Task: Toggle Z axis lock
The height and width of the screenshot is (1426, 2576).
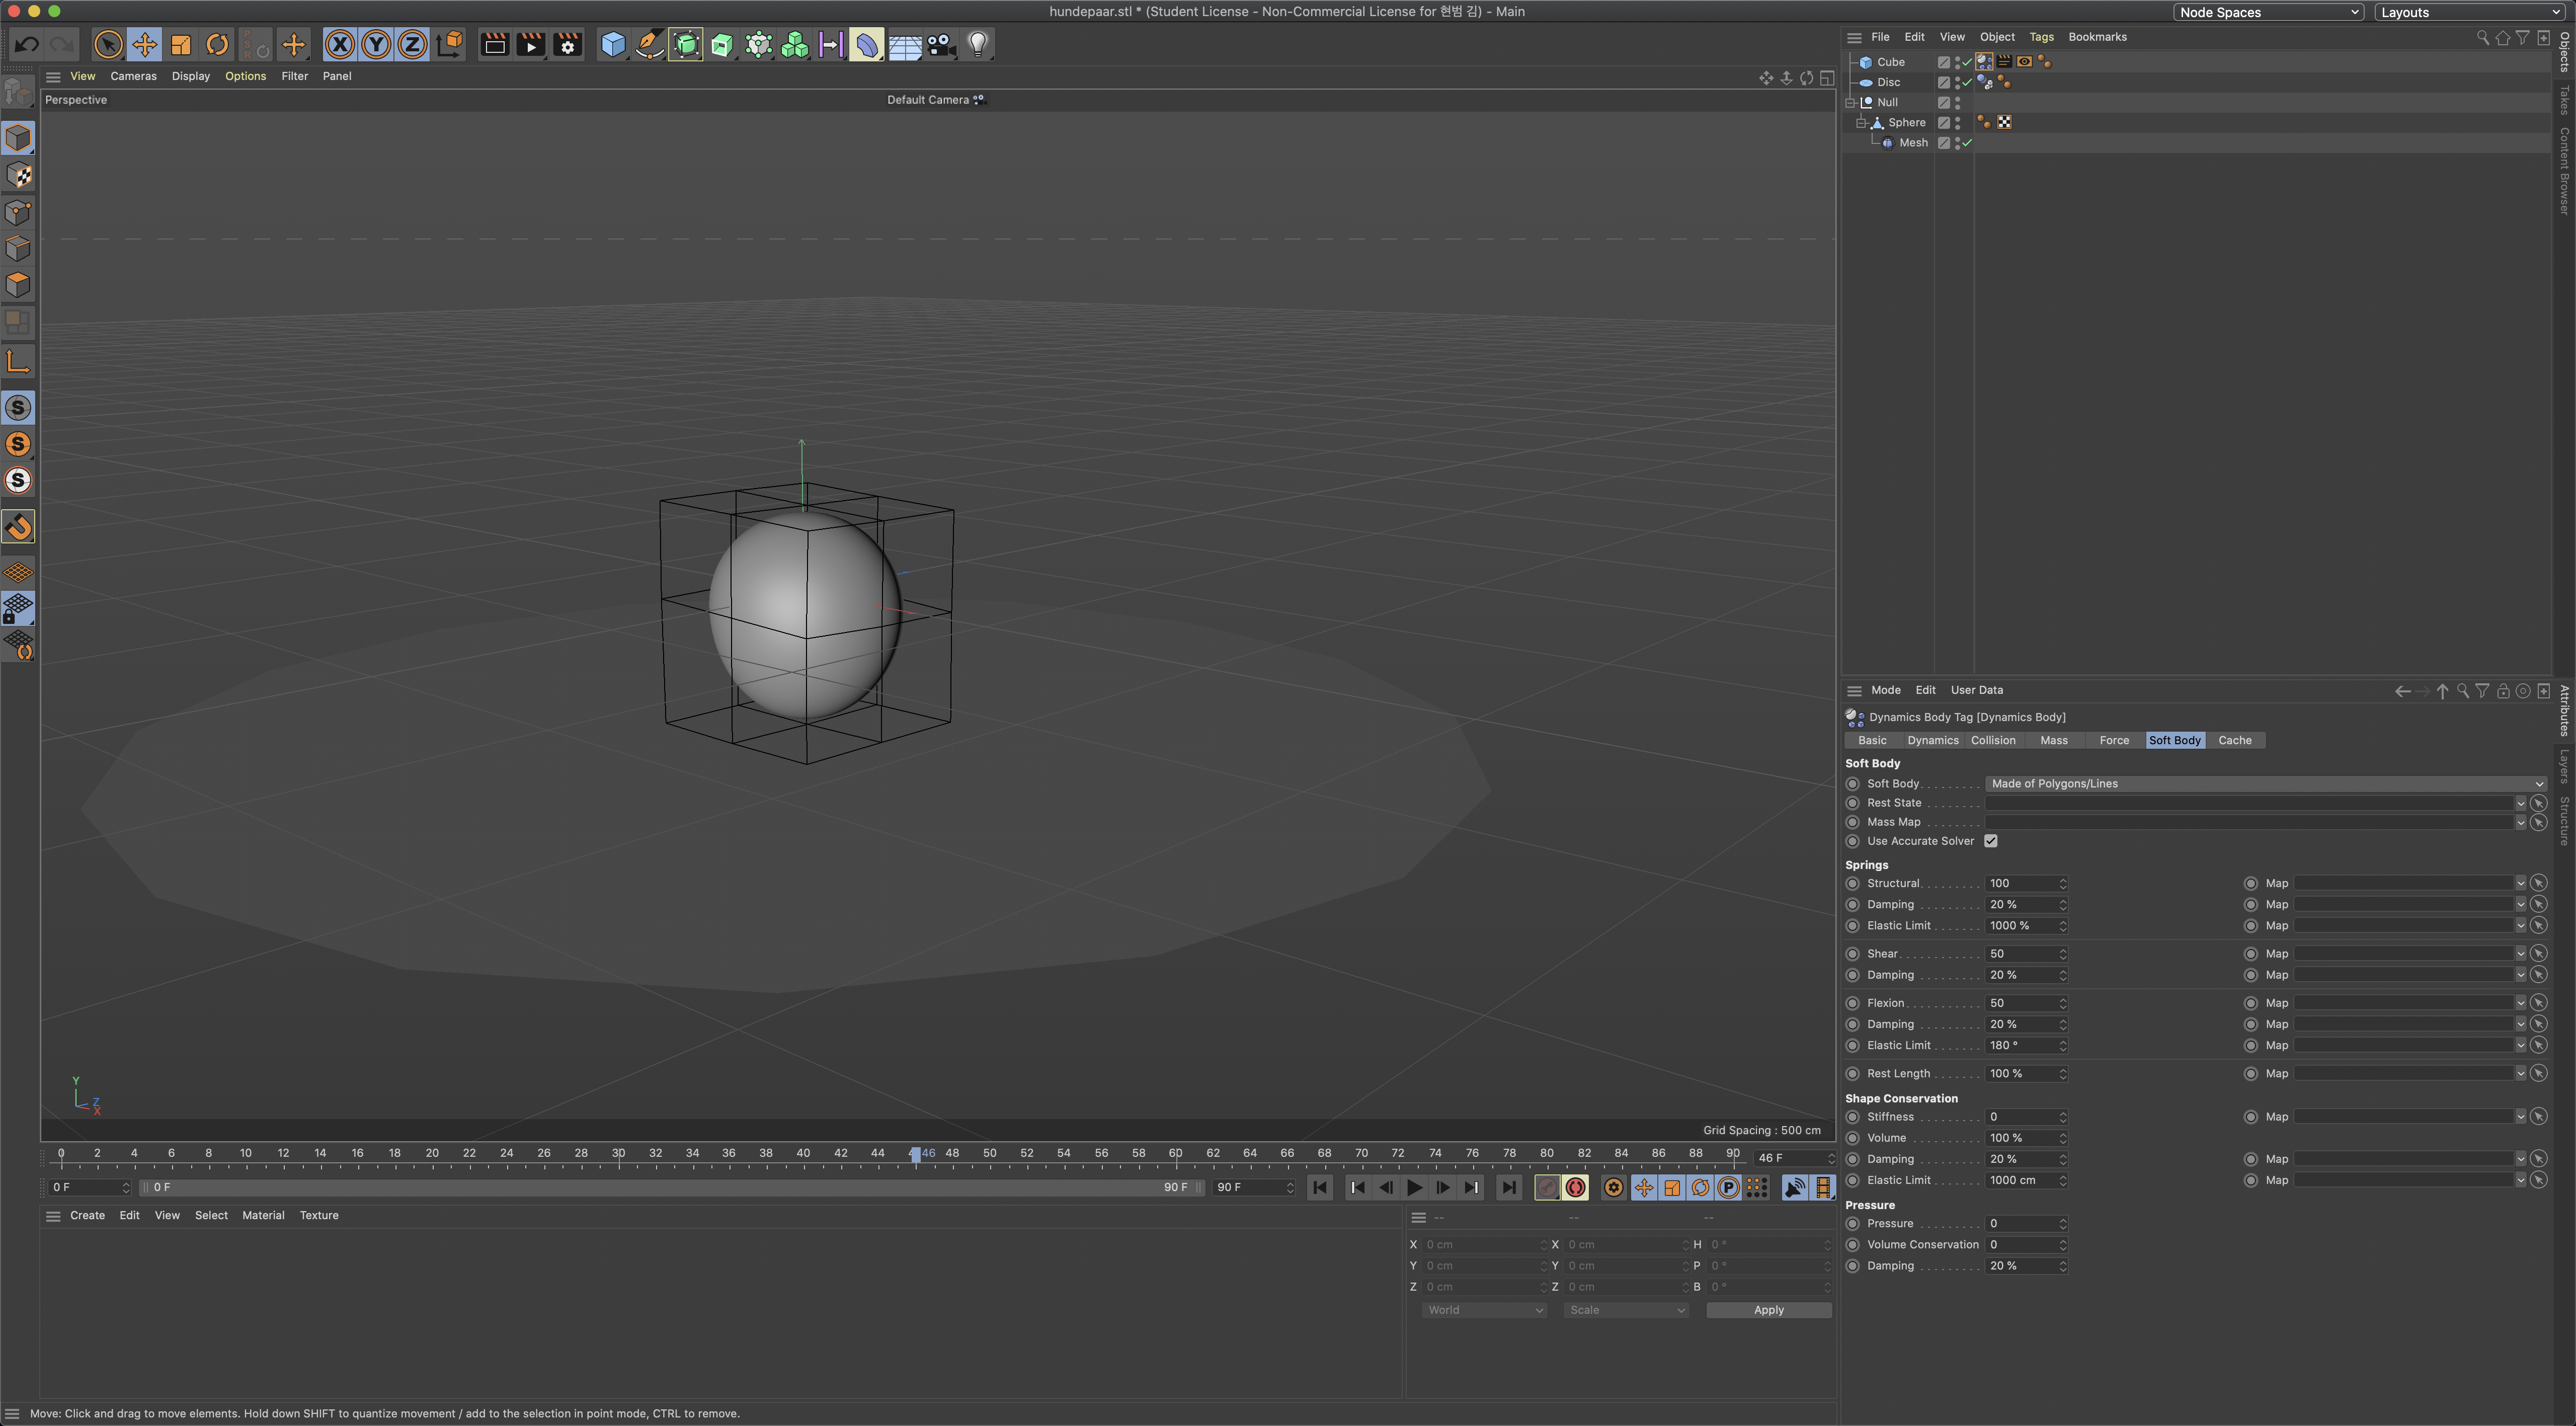Action: (412, 44)
